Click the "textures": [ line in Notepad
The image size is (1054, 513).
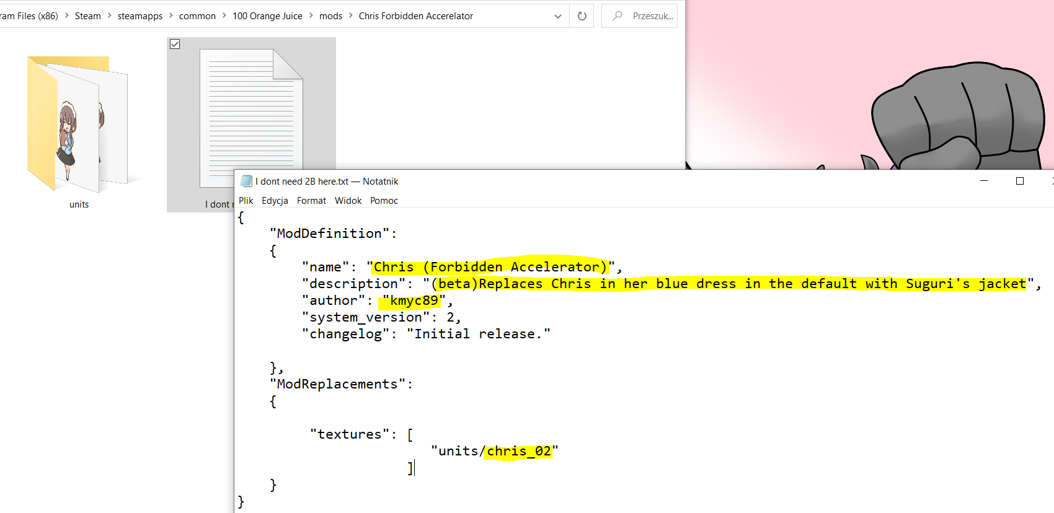[x=362, y=434]
